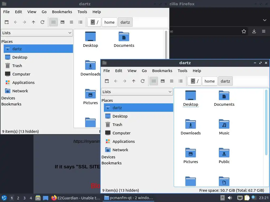This screenshot has height=202, width=270.
Task: Select Computer in front window sidebar
Action: coord(139,133)
